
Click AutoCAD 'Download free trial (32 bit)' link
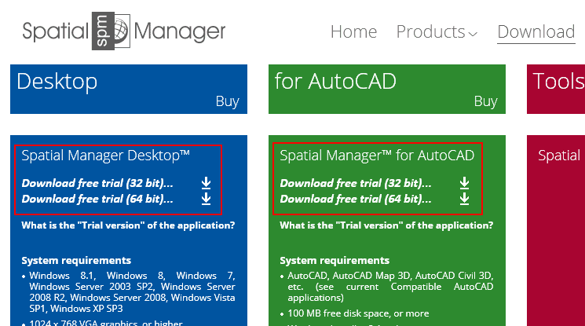[x=356, y=183]
